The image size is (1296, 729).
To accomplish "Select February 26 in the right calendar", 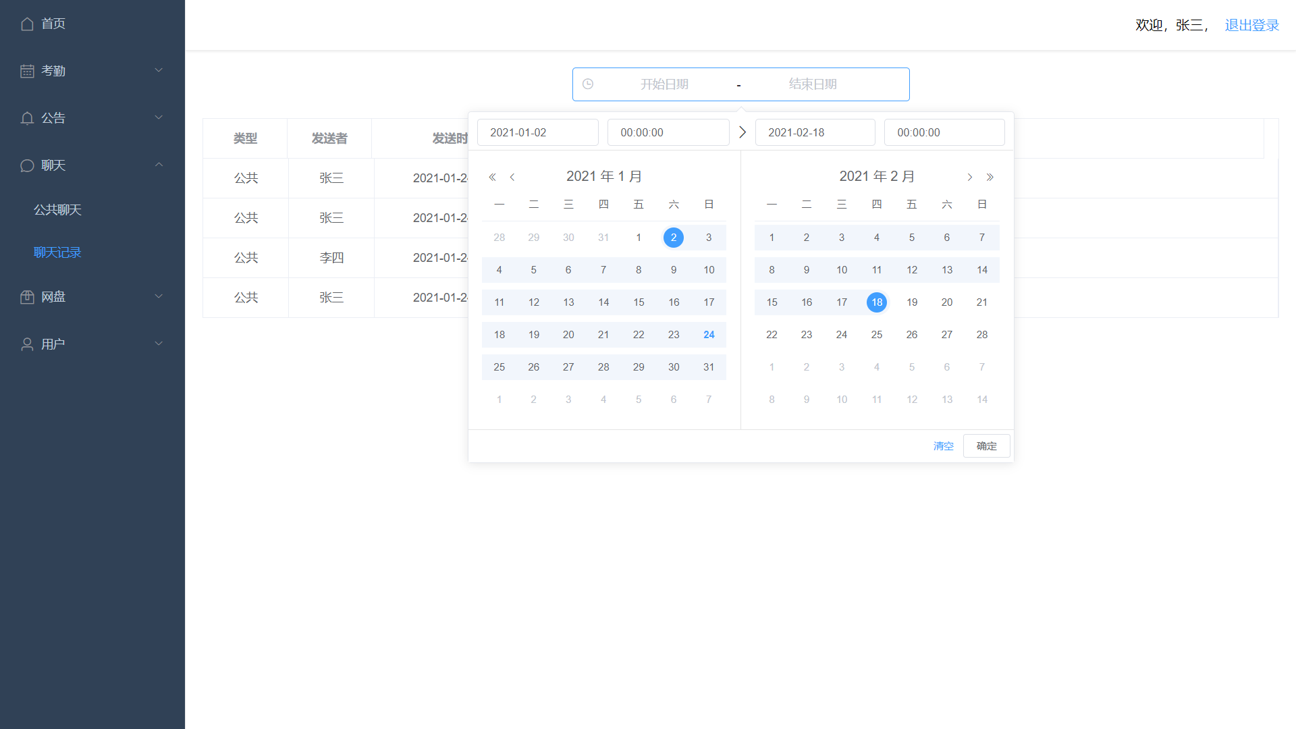I will tap(912, 335).
